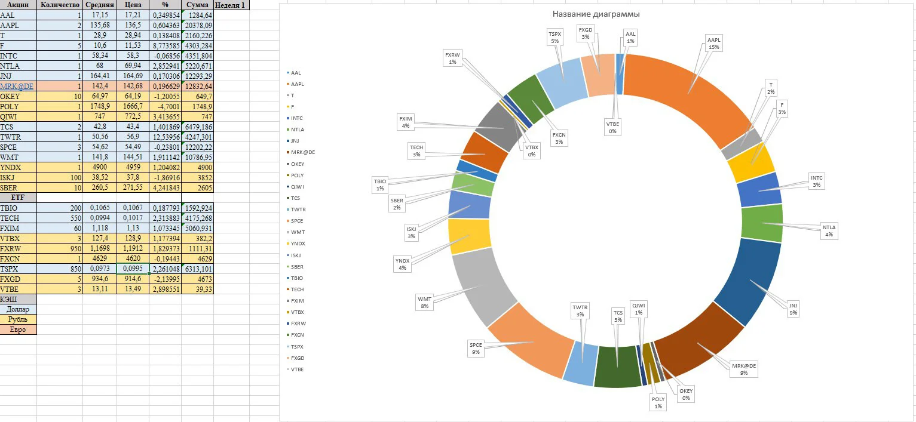Select the 'Акции' header cell
916x422 pixels.
tap(19, 5)
